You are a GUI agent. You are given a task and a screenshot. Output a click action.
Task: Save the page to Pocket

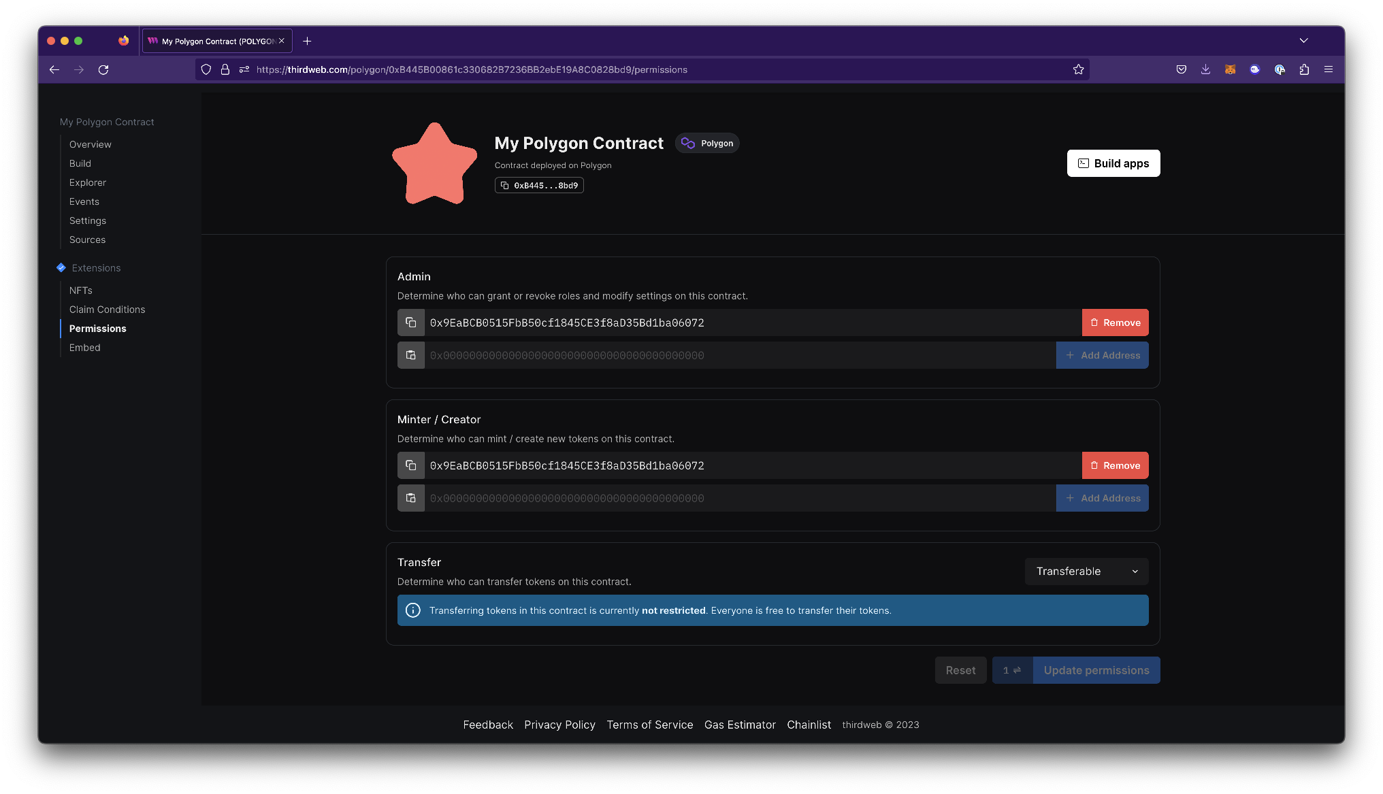click(1181, 69)
